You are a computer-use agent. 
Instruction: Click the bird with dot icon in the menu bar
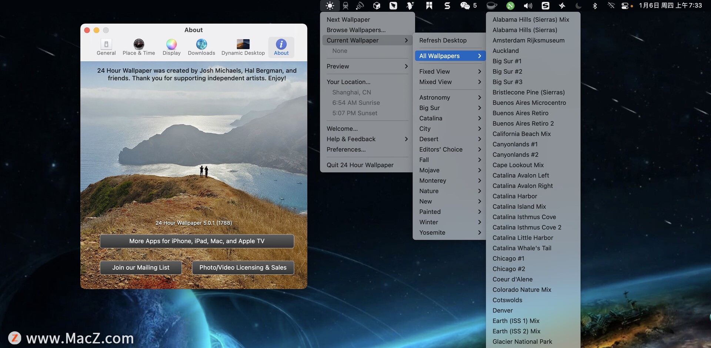[410, 6]
